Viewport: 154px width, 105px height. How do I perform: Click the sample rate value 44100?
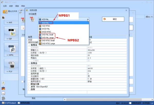click(90, 69)
